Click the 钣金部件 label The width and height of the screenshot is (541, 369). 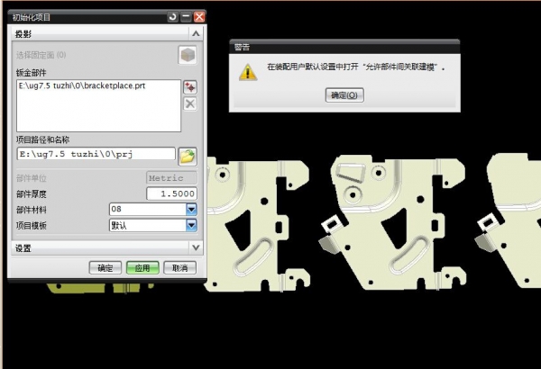click(x=31, y=73)
